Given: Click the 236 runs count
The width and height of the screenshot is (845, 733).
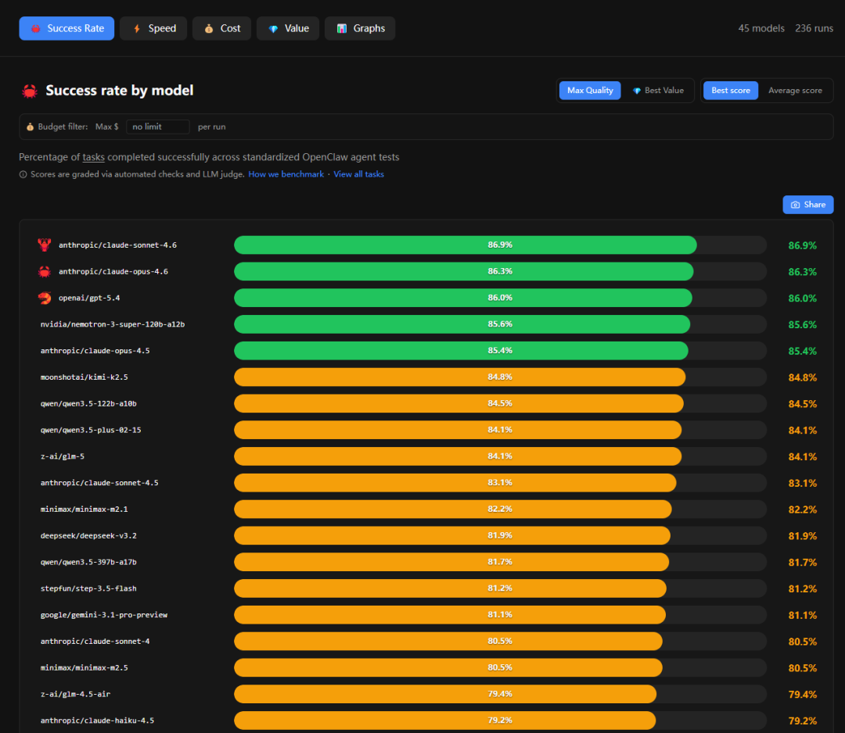Looking at the screenshot, I should [x=814, y=29].
